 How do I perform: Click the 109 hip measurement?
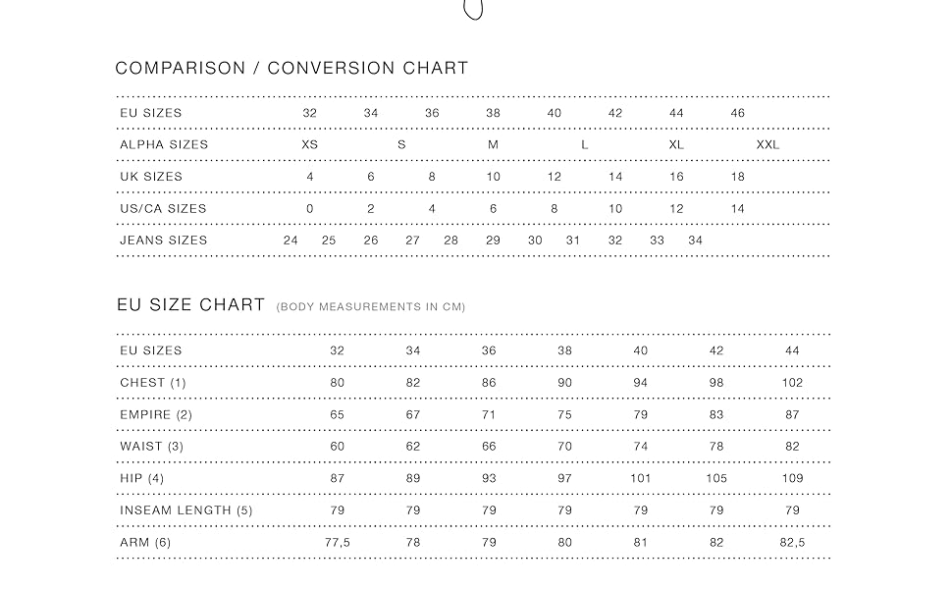click(792, 478)
